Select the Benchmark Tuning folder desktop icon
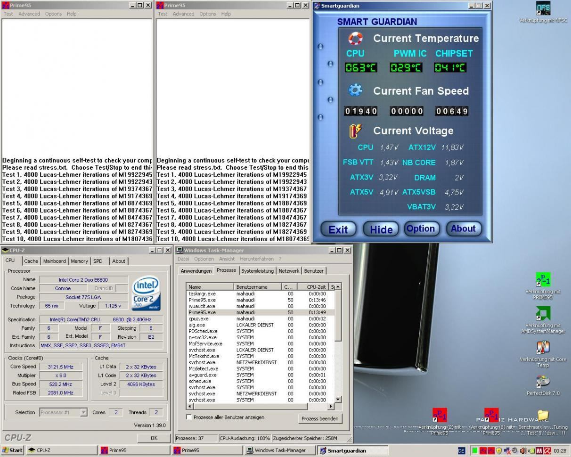 tap(543, 415)
